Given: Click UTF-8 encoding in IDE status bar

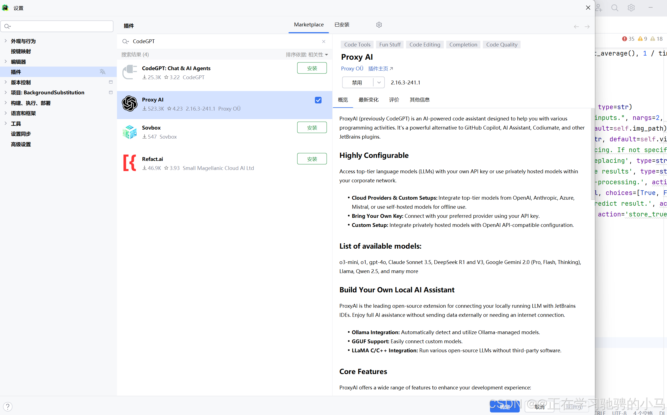Looking at the screenshot, I should pos(619,413).
